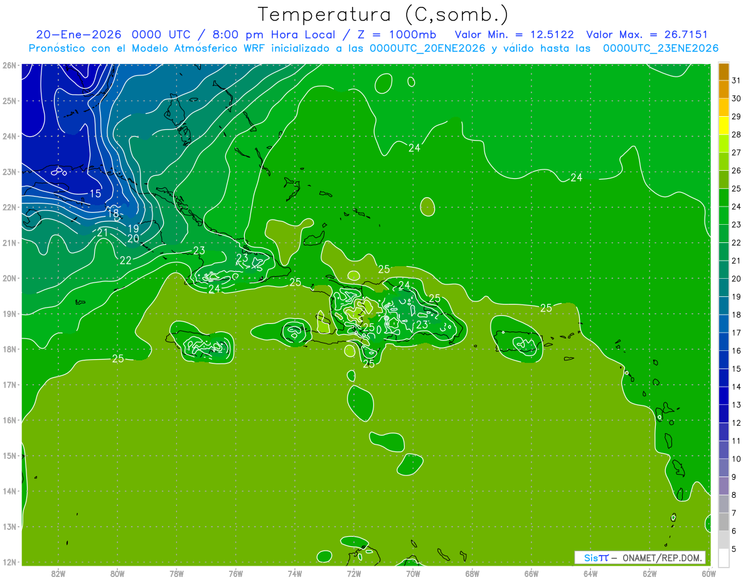
Task: Select the "Valor Min. = 12.5122" readout
Action: [x=513, y=35]
